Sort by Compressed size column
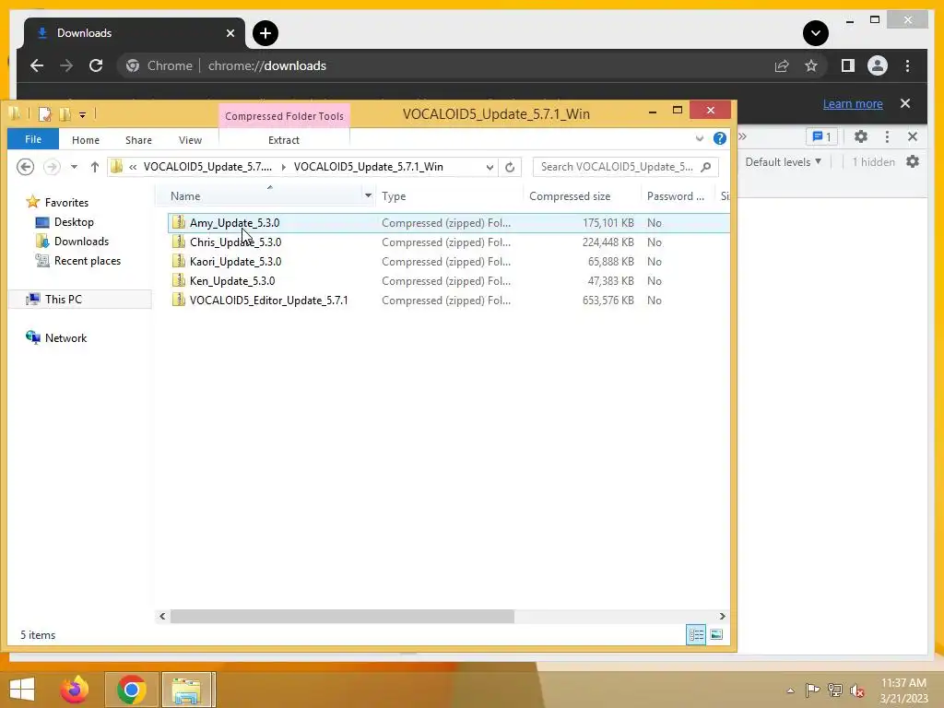This screenshot has height=708, width=944. (x=570, y=195)
